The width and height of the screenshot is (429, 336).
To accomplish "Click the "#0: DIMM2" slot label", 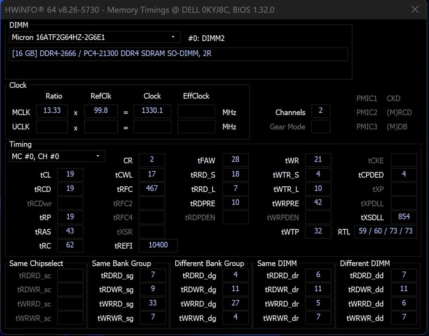I will [206, 38].
